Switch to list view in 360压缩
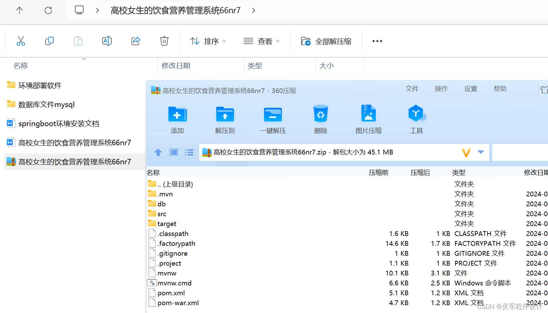 click(x=189, y=152)
